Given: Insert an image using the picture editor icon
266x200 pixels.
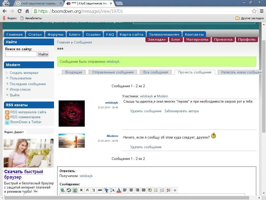Looking at the screenshot, I should tap(75, 190).
